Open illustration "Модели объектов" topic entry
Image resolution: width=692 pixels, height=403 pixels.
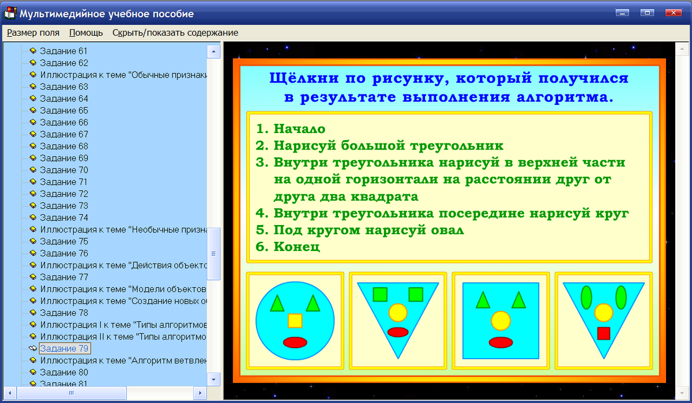point(123,289)
